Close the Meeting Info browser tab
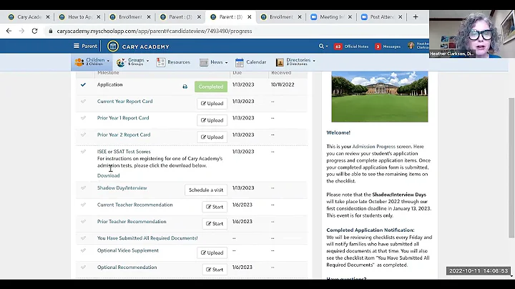The height and width of the screenshot is (289, 515). tap(350, 16)
